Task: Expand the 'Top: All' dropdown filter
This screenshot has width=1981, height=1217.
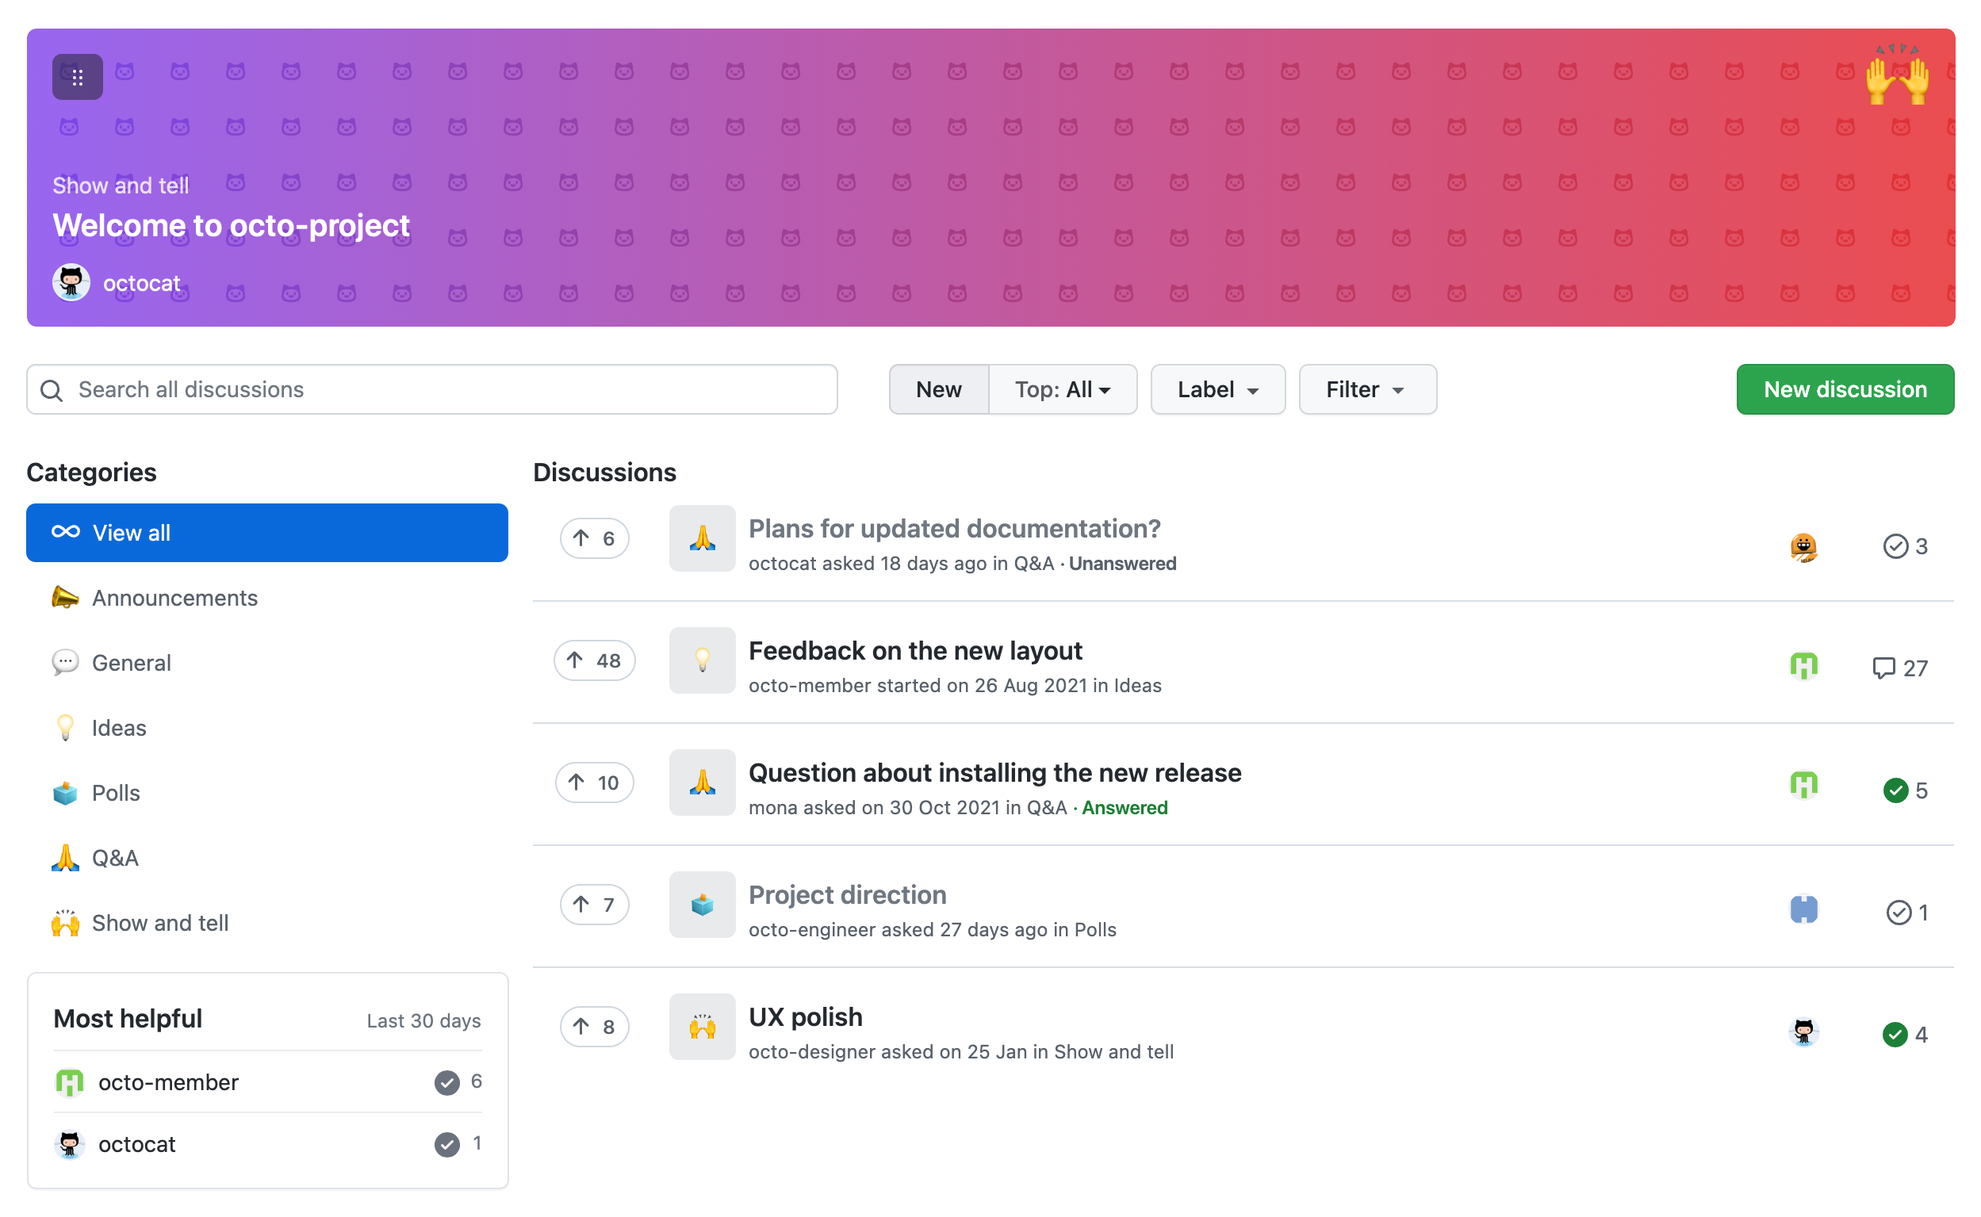Action: click(1063, 391)
